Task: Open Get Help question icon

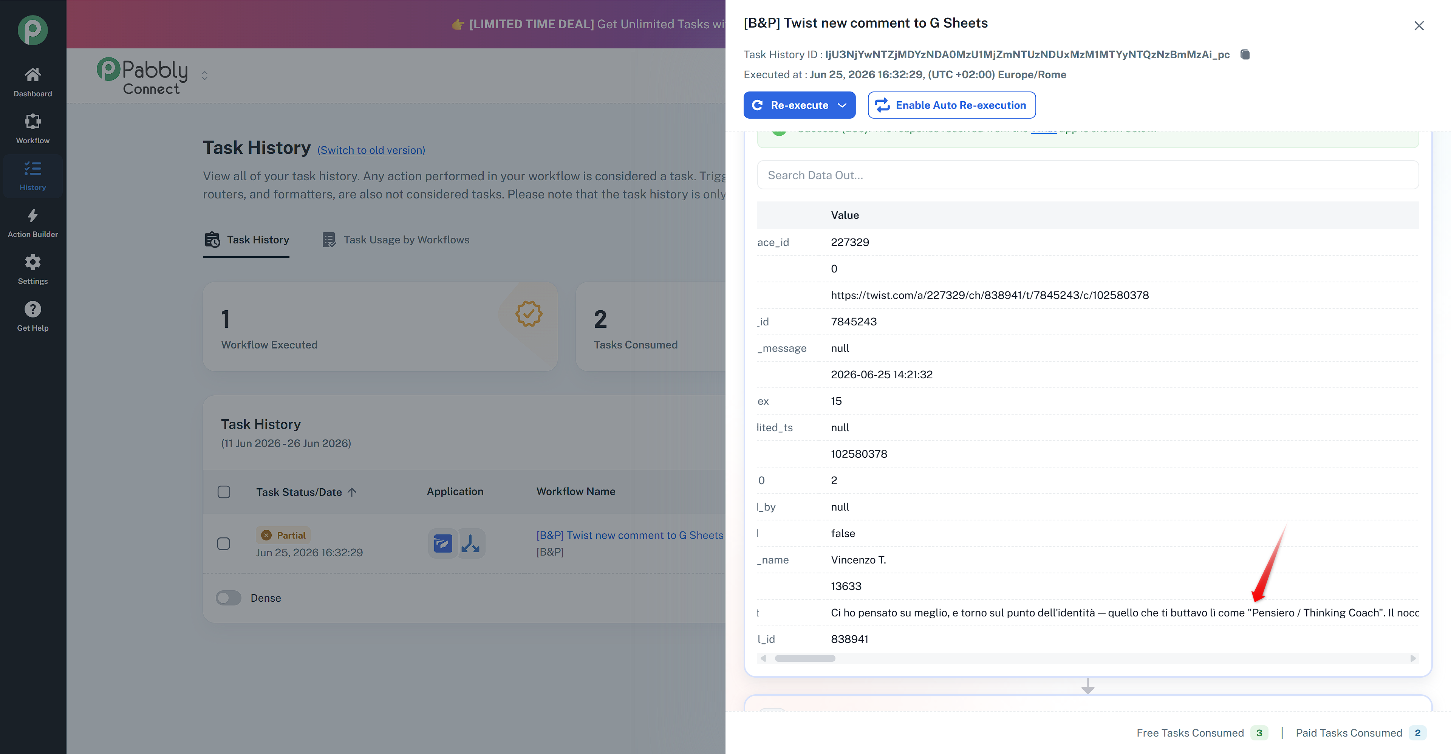Action: (32, 316)
